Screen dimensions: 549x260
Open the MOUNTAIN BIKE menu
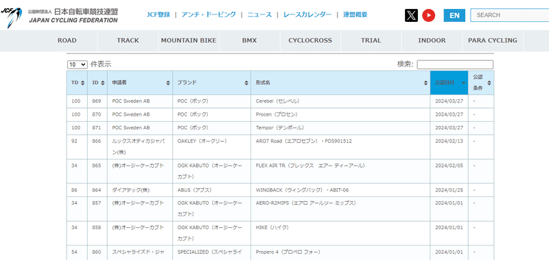189,40
